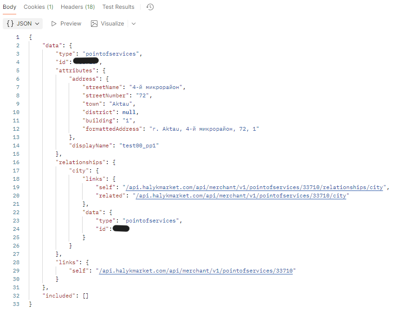Switch to the Body tab
This screenshot has height=311, width=394.
[x=10, y=7]
